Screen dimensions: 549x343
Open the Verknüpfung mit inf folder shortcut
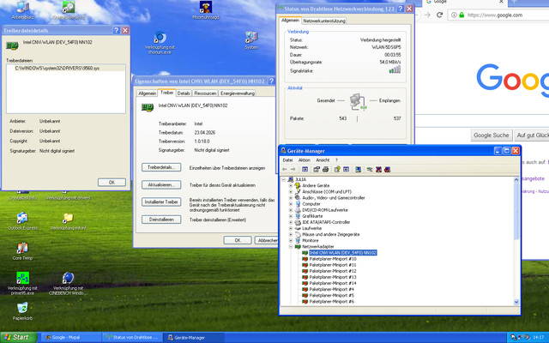click(68, 221)
